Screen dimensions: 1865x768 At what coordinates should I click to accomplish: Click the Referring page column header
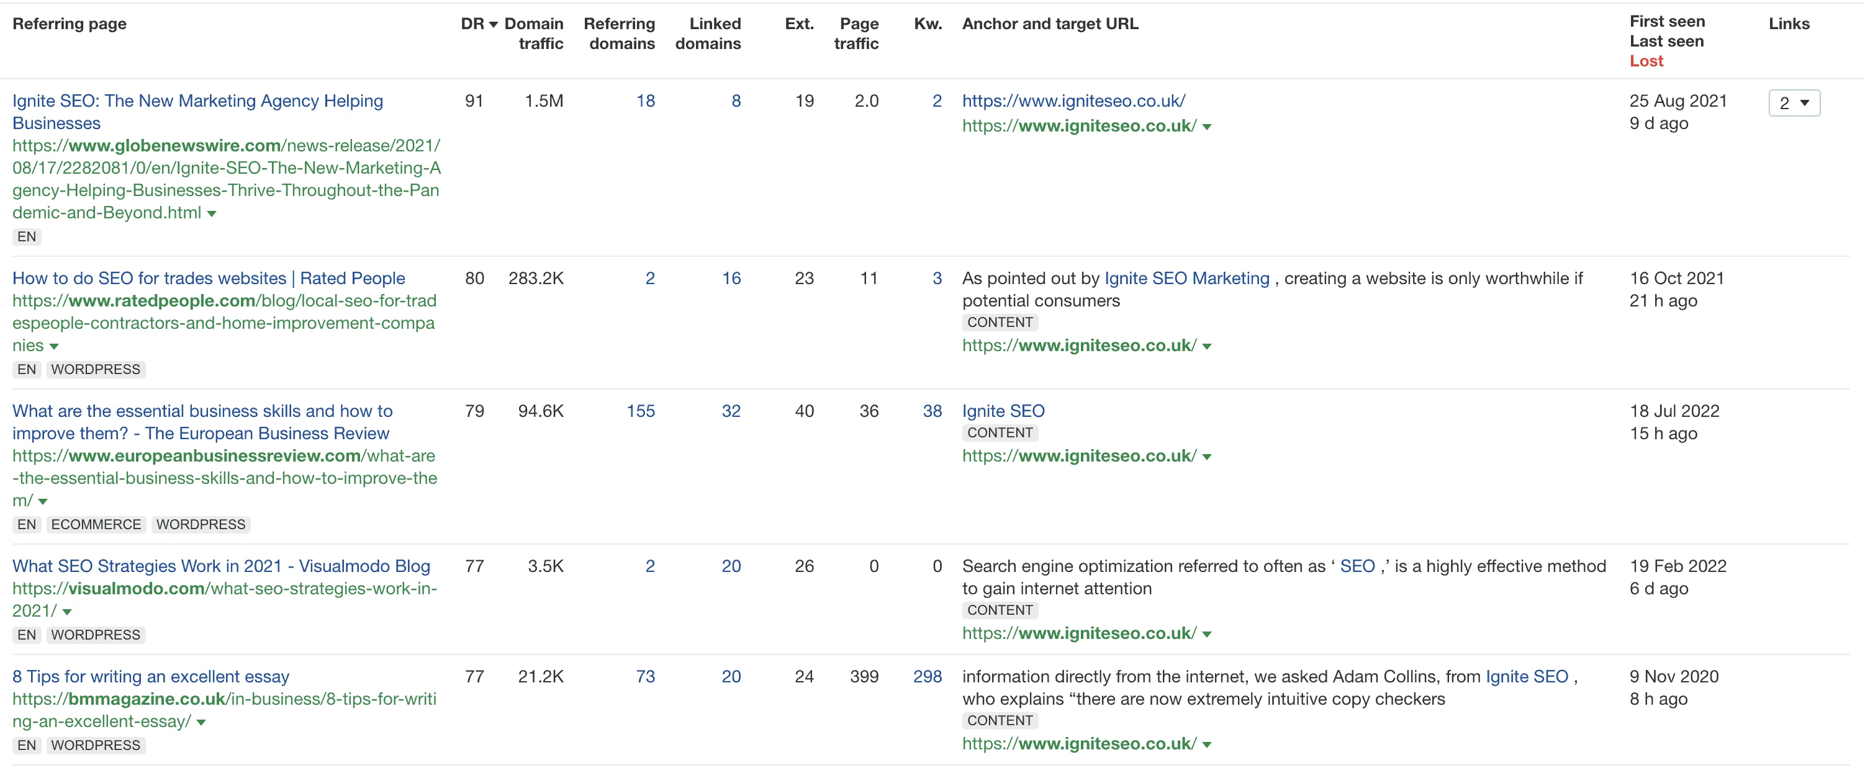tap(69, 23)
